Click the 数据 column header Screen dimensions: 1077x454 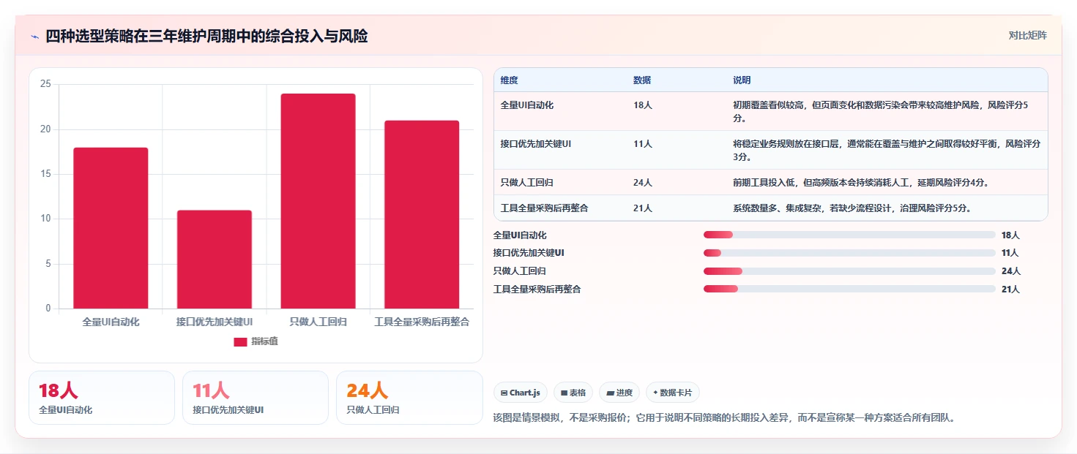point(642,80)
